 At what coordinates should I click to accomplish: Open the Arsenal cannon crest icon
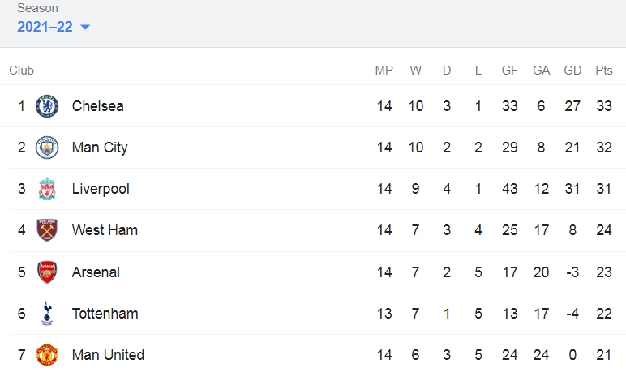(47, 272)
